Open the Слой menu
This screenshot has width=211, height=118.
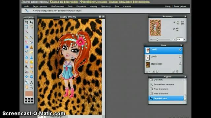[x=70, y=7]
